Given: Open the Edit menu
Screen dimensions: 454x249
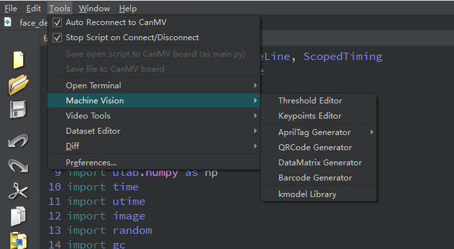Looking at the screenshot, I should [34, 9].
